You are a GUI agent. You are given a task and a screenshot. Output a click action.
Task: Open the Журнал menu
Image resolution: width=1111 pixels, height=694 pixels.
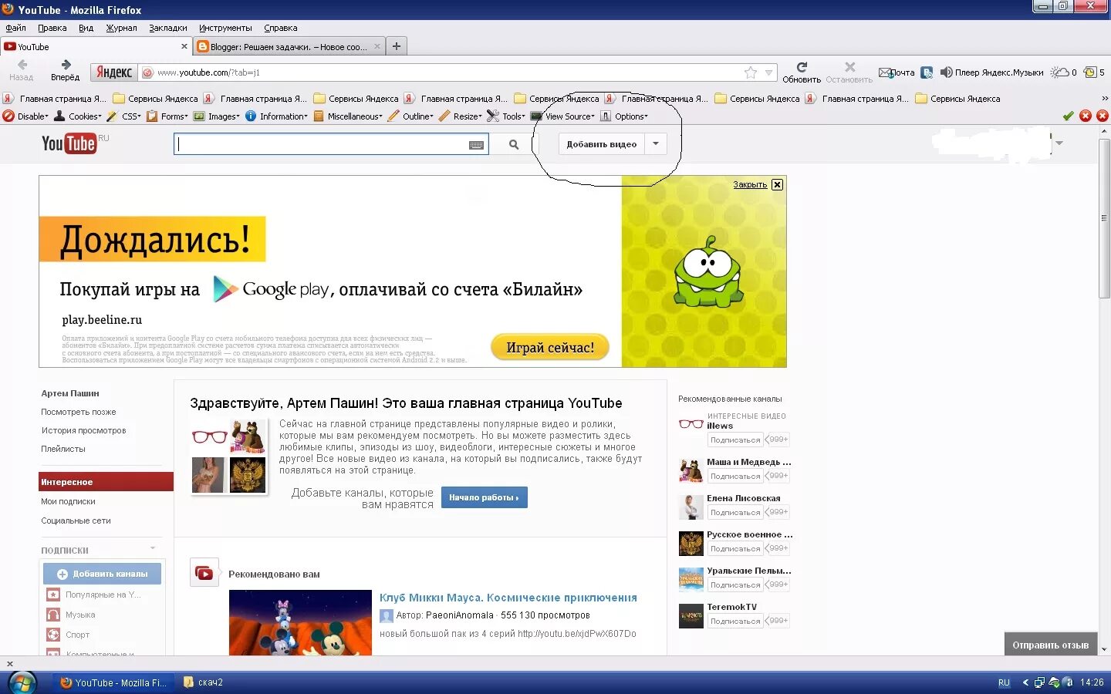click(121, 28)
